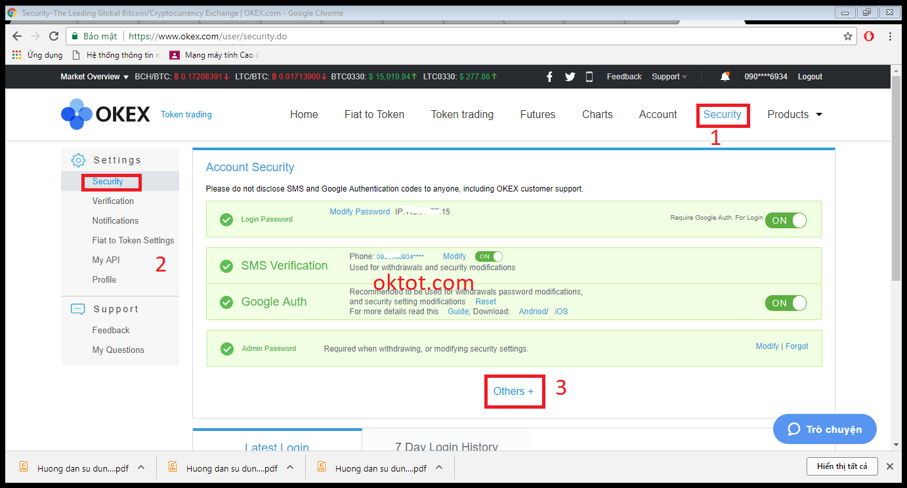The width and height of the screenshot is (907, 488).
Task: Click the mobile phone app icon
Action: 589,77
